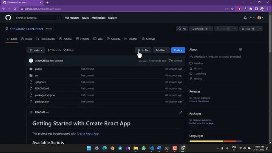Edit README with the pencil icon

[181, 112]
